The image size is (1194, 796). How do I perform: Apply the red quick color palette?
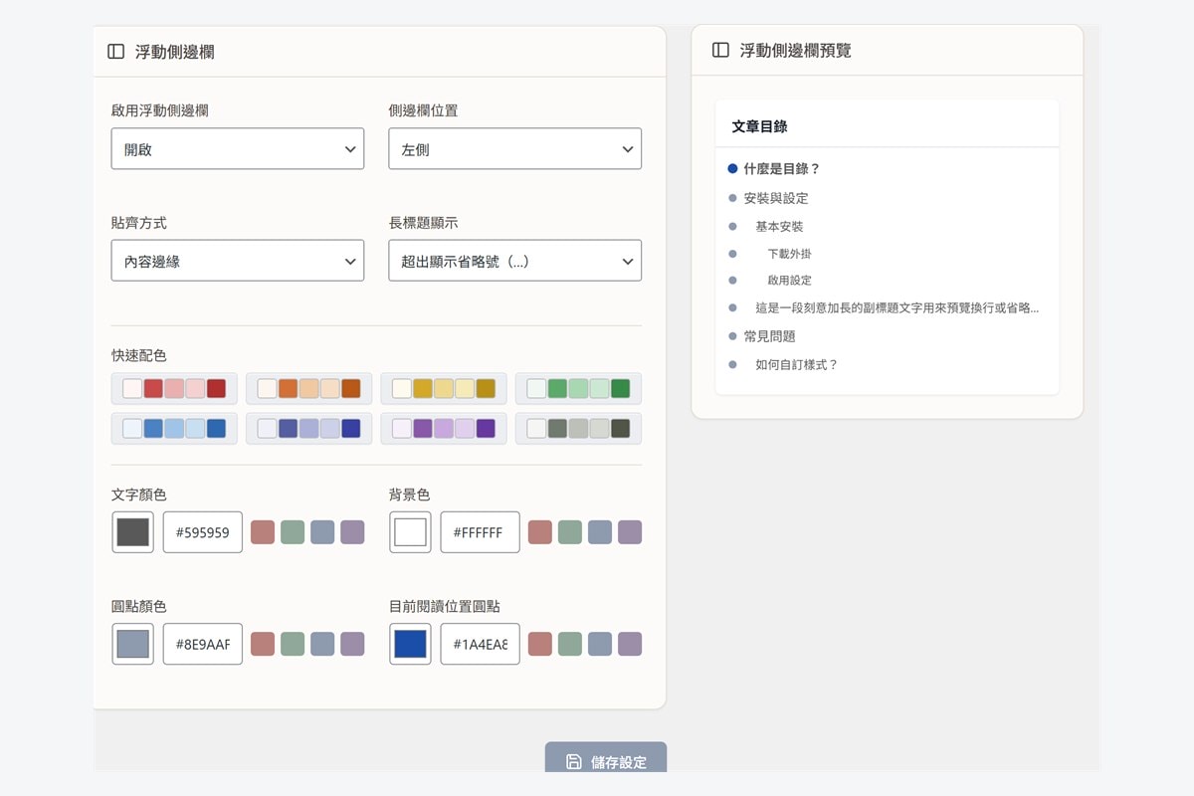[174, 388]
